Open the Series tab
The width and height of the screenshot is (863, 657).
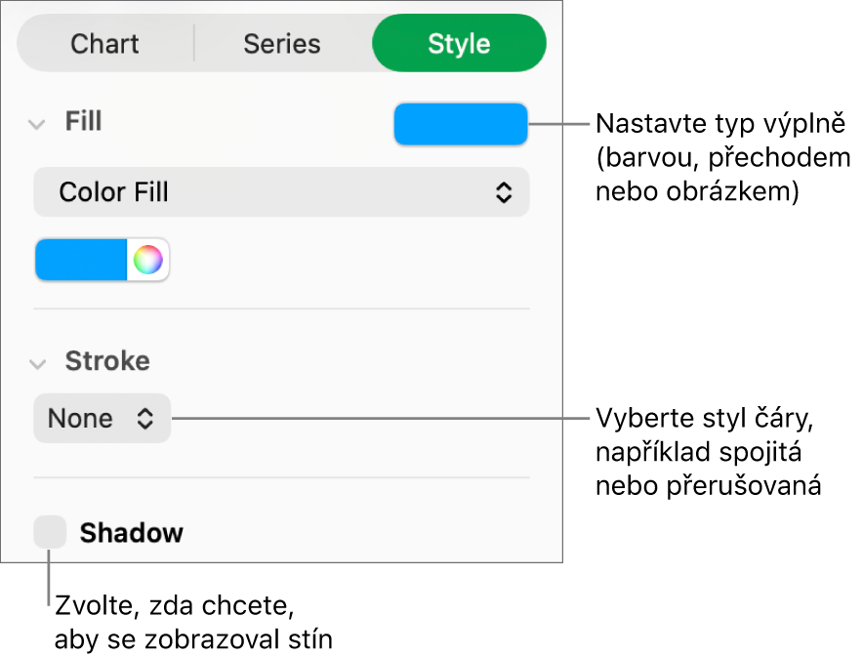[x=281, y=43]
